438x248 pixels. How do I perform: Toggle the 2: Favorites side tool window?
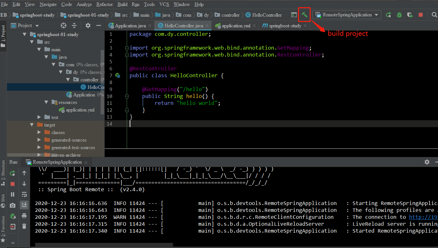tap(3, 229)
